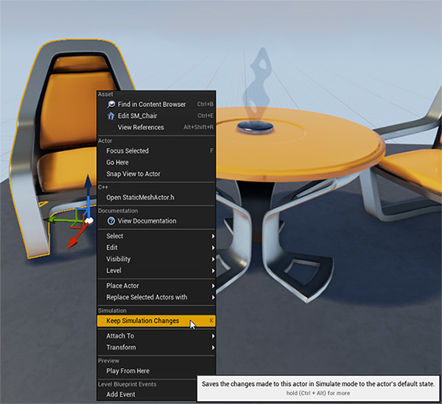Screen dimensions: 442x404
Task: Click Focus Selected in Actor section
Action: pos(127,151)
